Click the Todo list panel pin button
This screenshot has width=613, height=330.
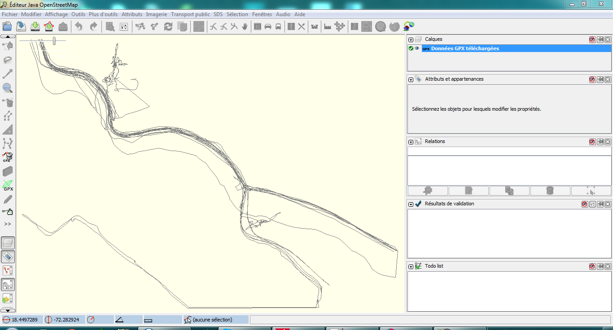coord(600,266)
